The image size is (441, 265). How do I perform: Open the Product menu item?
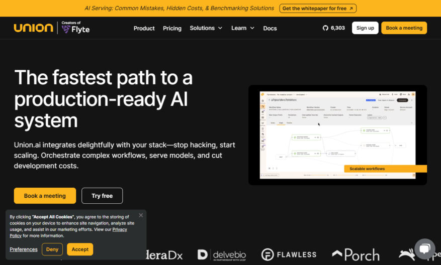point(144,28)
